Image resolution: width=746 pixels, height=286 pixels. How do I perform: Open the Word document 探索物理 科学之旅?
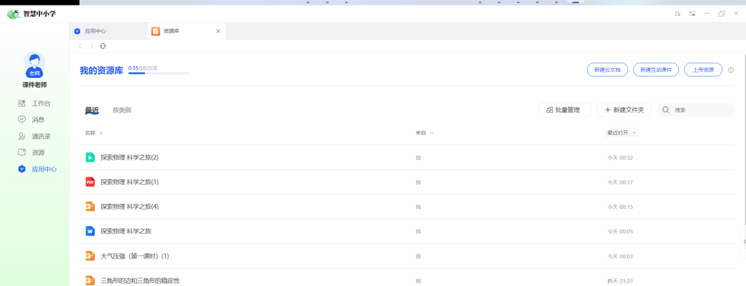(x=126, y=231)
